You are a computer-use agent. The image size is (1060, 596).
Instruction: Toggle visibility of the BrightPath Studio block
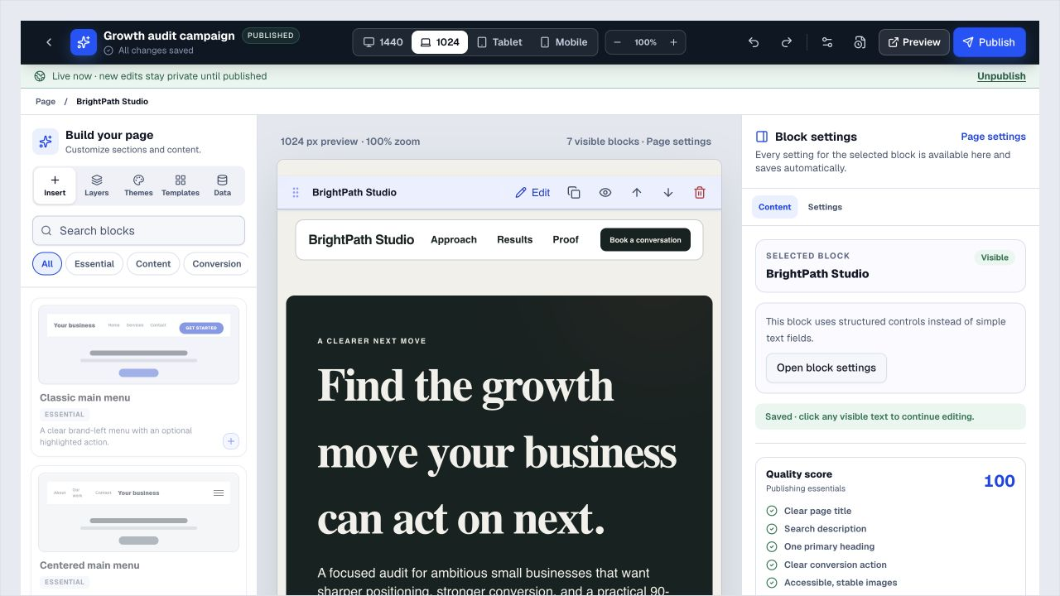tap(605, 193)
